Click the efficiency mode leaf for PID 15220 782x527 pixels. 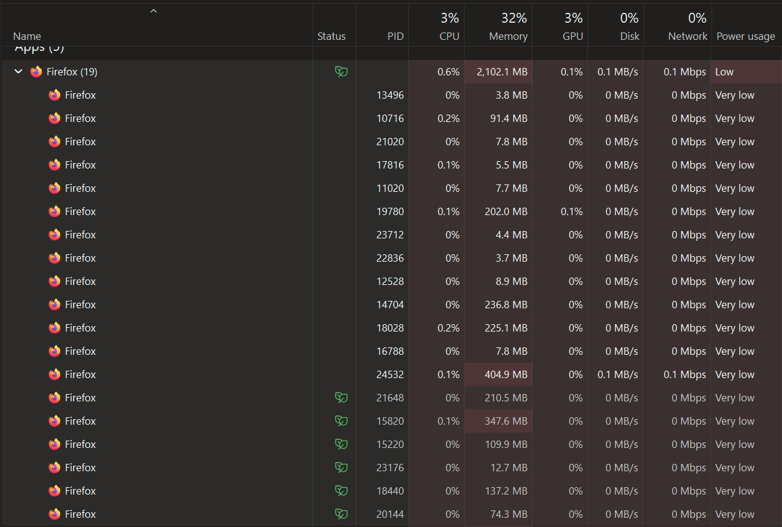pos(341,444)
